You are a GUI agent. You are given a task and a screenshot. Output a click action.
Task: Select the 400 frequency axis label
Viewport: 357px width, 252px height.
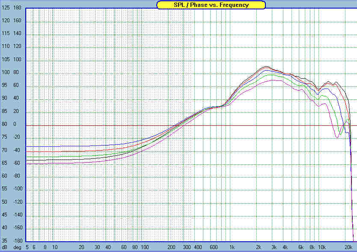198,247
